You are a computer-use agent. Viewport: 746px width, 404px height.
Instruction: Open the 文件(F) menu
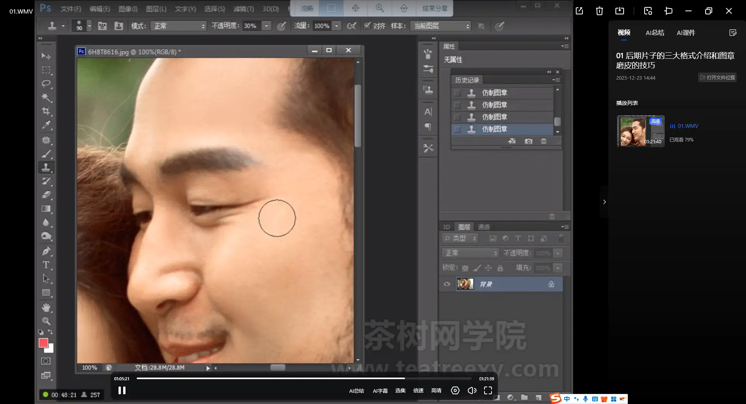click(x=71, y=9)
